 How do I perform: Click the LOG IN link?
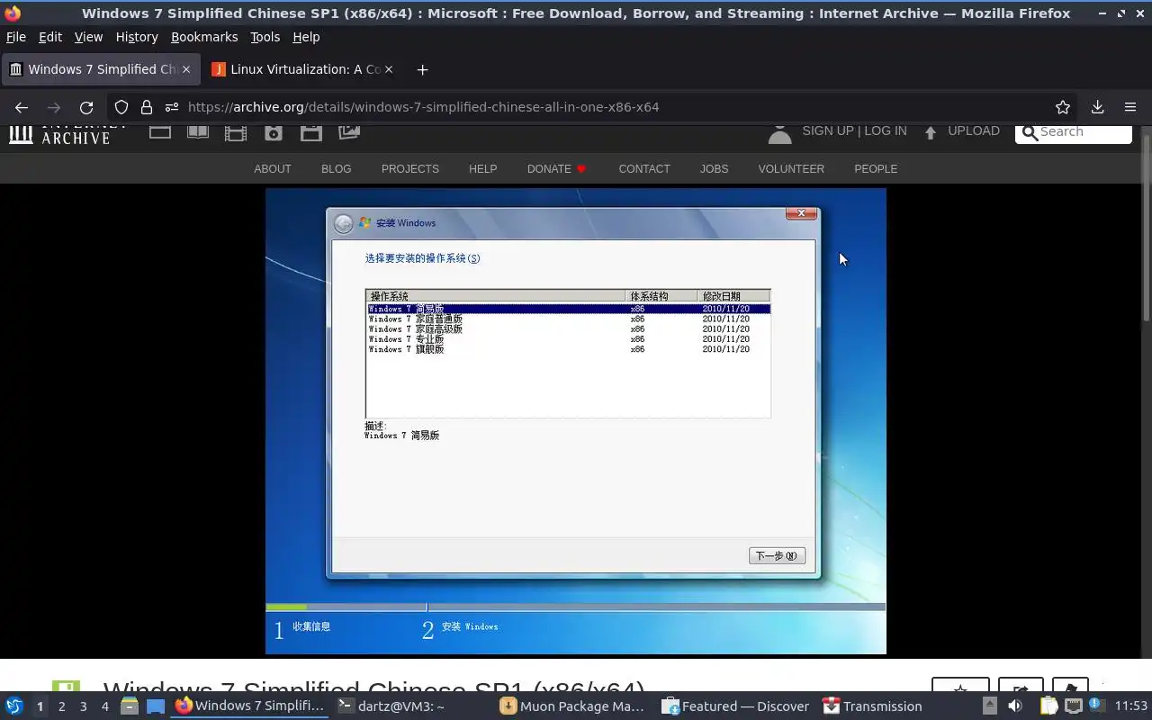point(885,130)
